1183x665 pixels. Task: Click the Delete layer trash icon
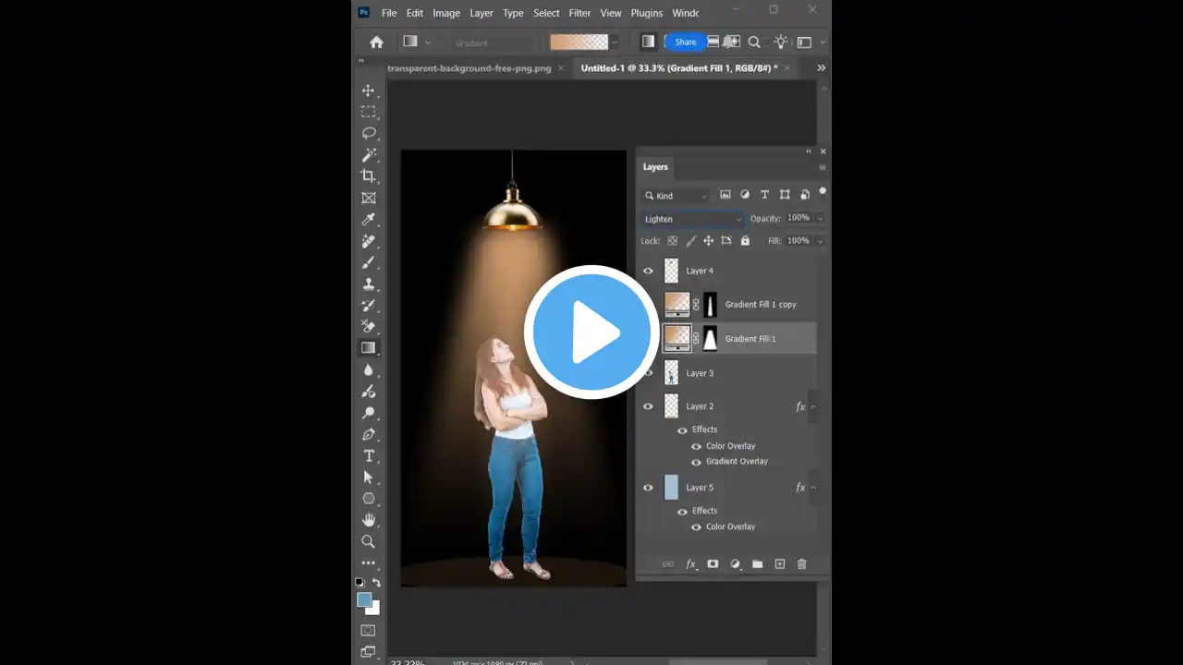pyautogui.click(x=801, y=564)
